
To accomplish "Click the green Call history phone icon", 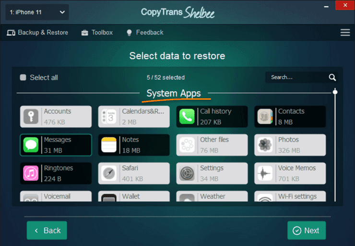I will pyautogui.click(x=187, y=117).
